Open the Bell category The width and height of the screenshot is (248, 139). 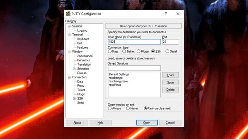[79, 43]
